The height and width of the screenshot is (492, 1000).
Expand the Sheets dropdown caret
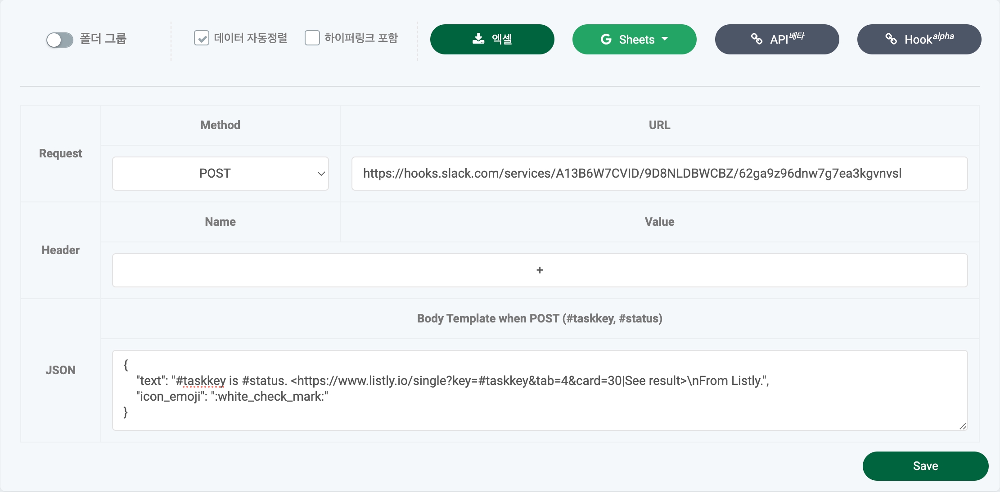[665, 39]
